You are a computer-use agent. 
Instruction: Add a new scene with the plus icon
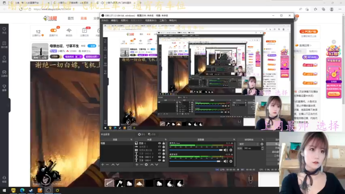point(103,165)
